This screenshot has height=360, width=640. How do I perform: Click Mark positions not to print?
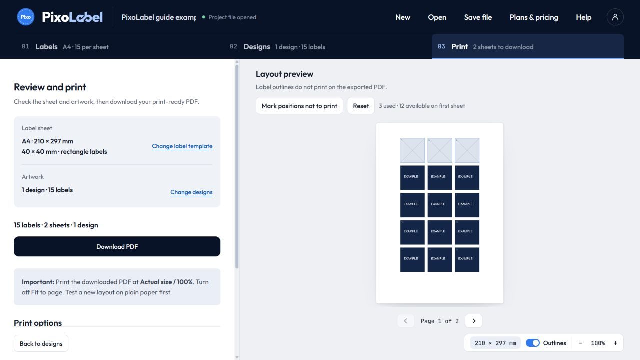[x=299, y=106]
